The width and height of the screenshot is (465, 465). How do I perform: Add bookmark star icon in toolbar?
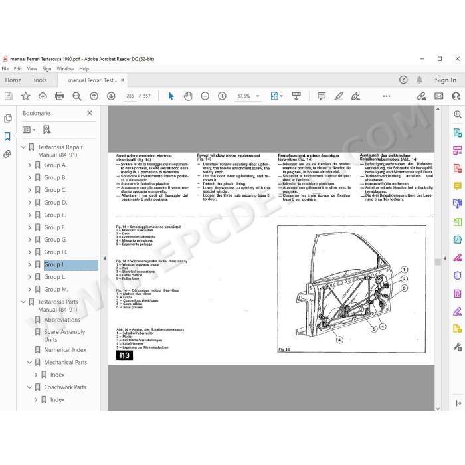[25, 96]
